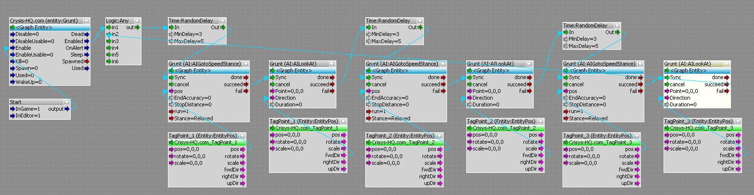Click the out port arrow on Logic:Any
This screenshot has height=195, width=754.
[x=137, y=28]
